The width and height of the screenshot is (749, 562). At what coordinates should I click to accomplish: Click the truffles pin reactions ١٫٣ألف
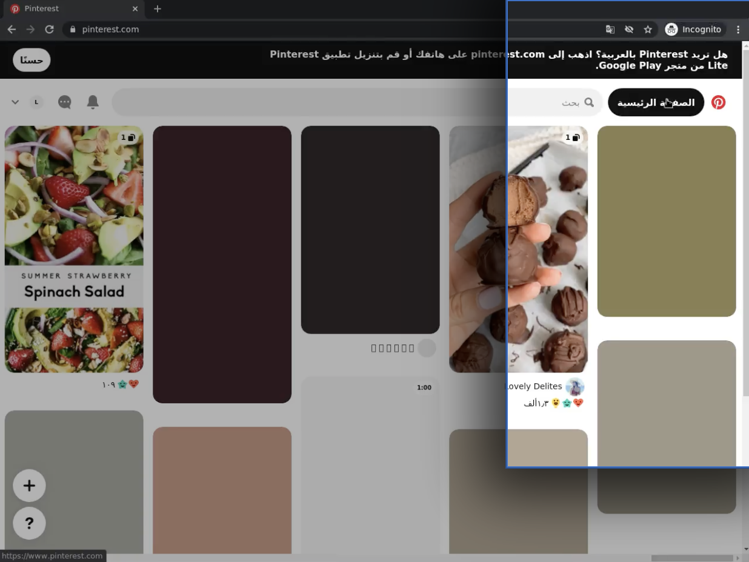click(536, 403)
